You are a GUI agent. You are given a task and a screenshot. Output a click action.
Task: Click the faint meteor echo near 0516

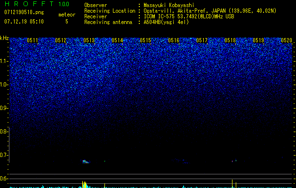[181, 161]
